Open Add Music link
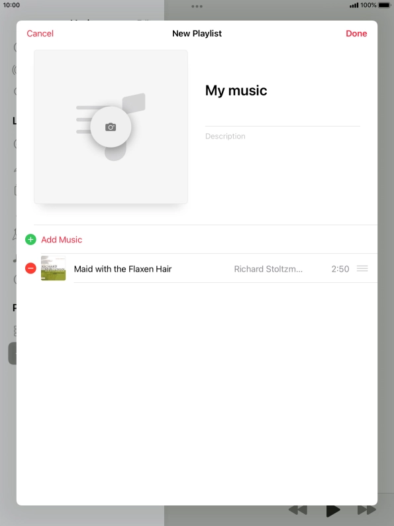 click(62, 240)
